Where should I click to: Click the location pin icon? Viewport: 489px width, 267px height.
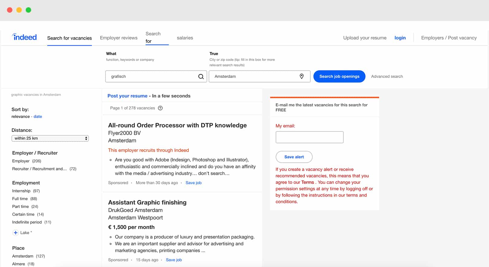tap(302, 76)
